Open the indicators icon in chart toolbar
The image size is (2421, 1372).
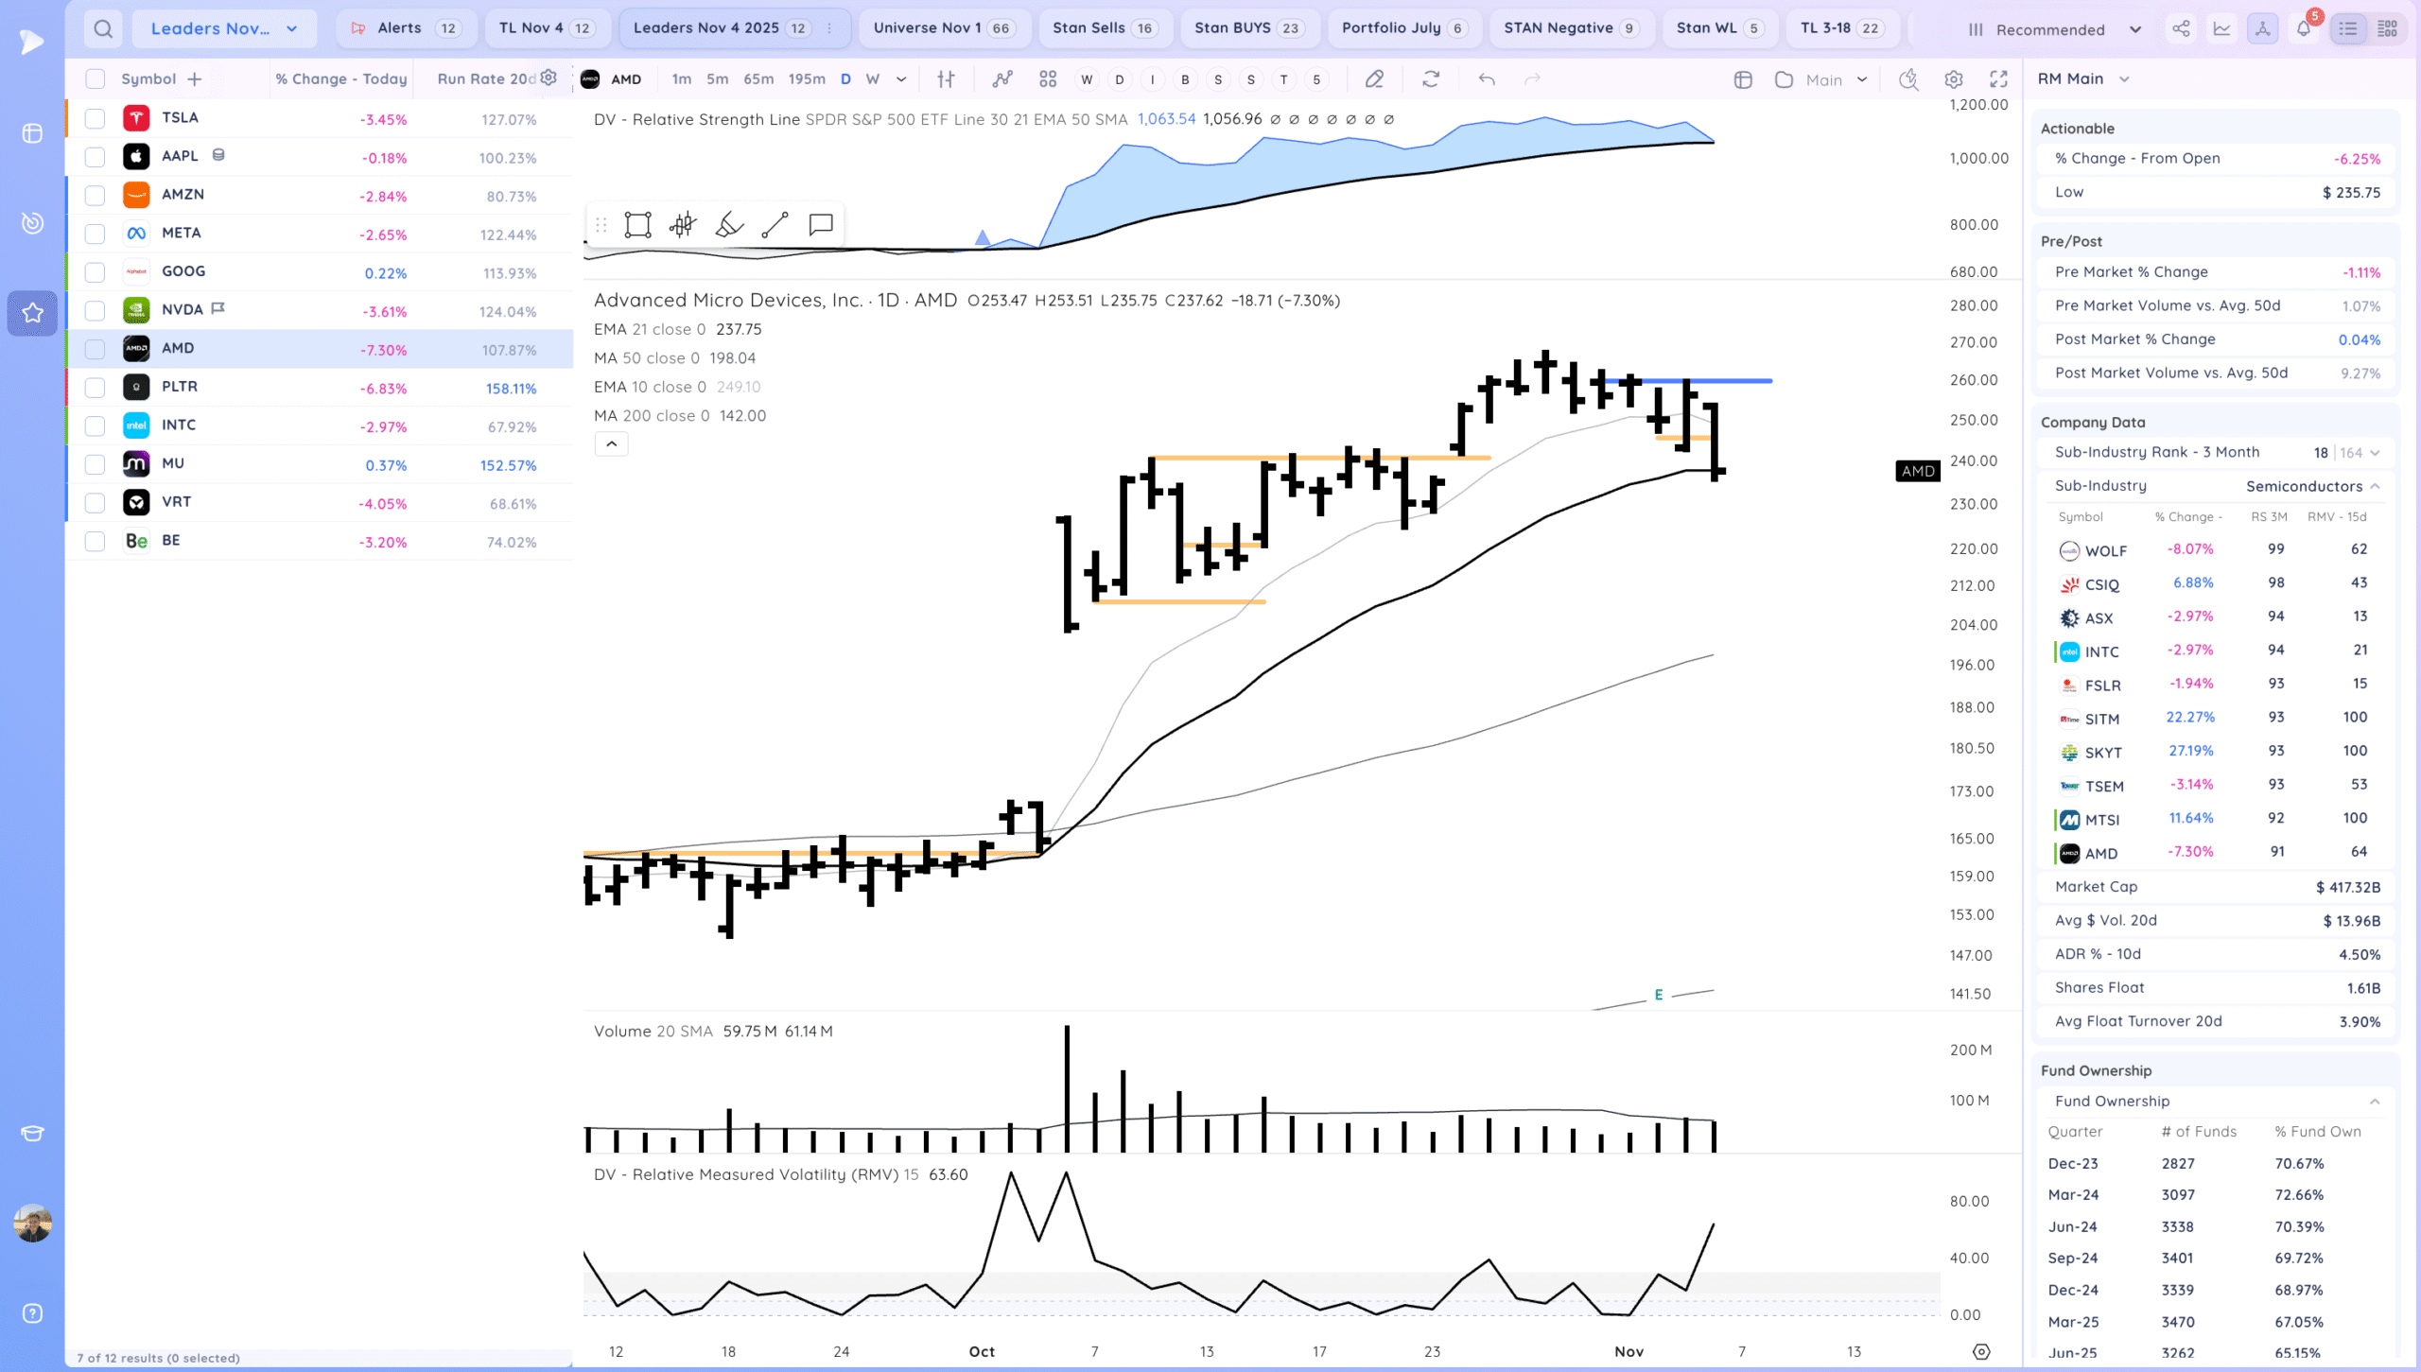point(1002,79)
